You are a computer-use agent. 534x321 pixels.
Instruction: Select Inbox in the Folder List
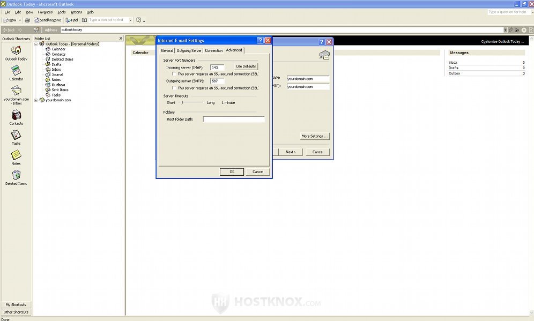tap(56, 70)
